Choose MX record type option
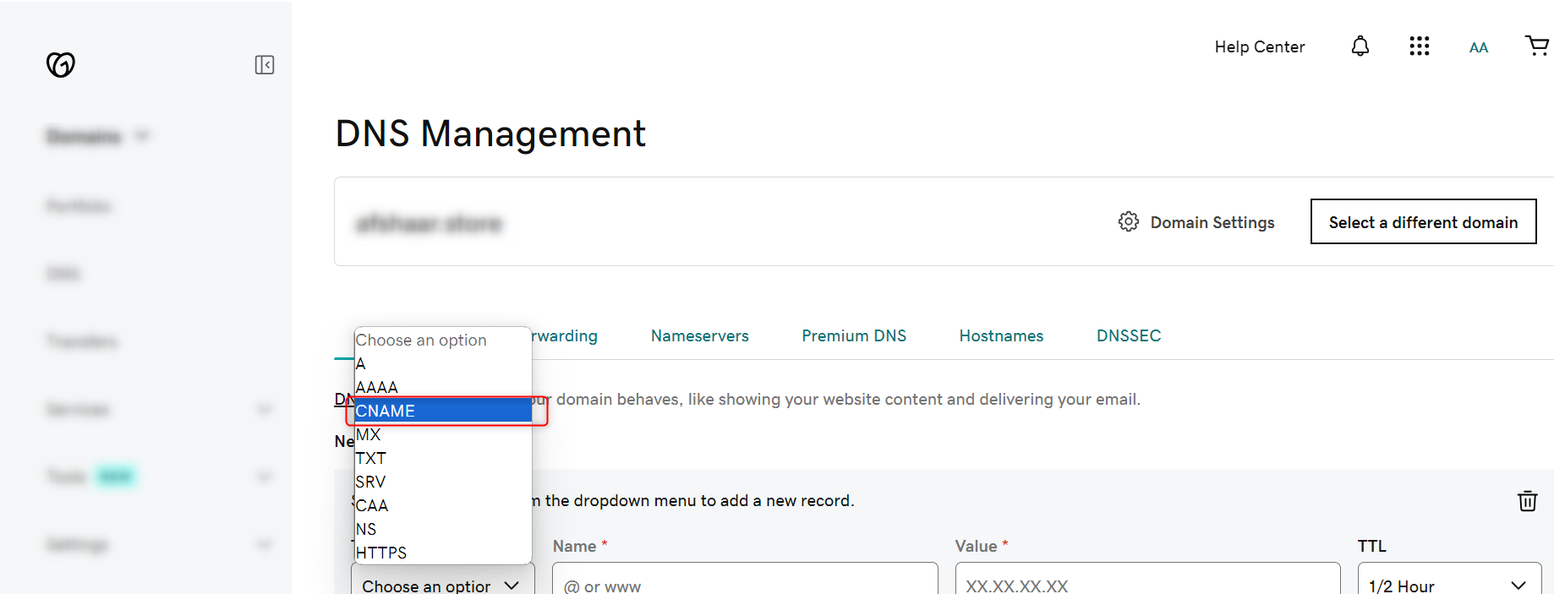Screen dimensions: 1554x594 tap(442, 434)
